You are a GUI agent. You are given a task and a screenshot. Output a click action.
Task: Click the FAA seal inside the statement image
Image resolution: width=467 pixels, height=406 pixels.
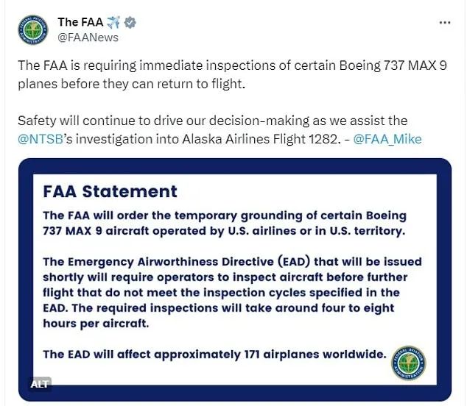(408, 363)
